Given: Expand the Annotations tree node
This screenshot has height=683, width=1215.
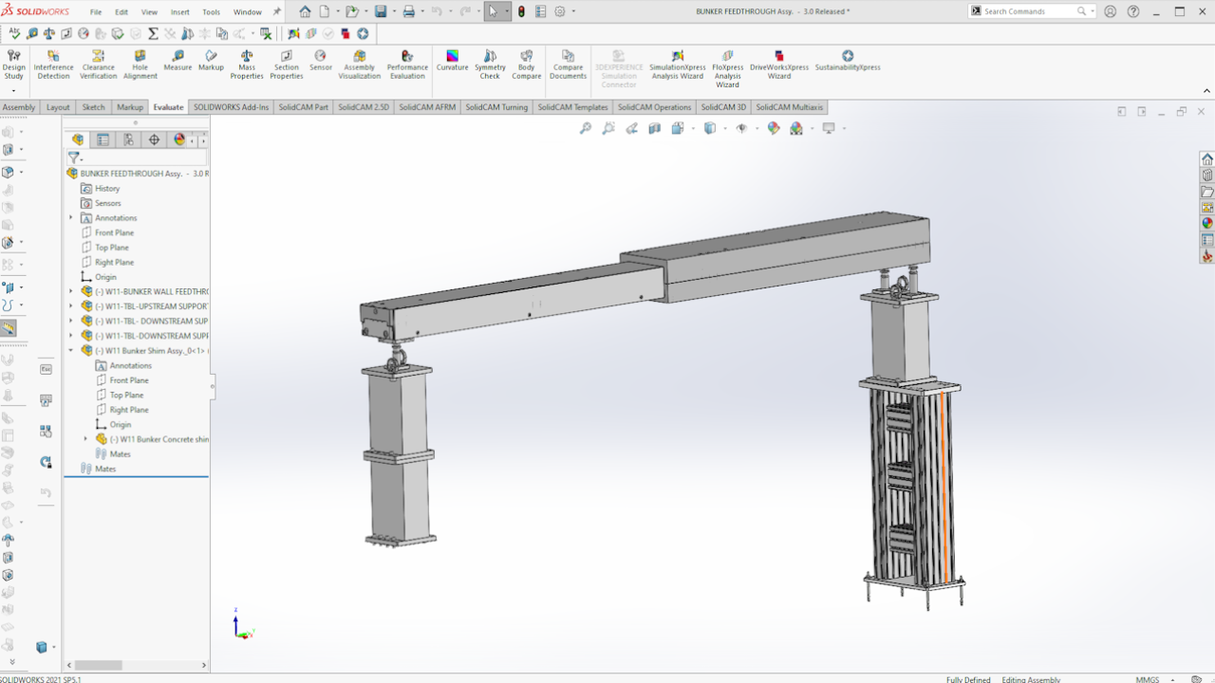Looking at the screenshot, I should (71, 218).
